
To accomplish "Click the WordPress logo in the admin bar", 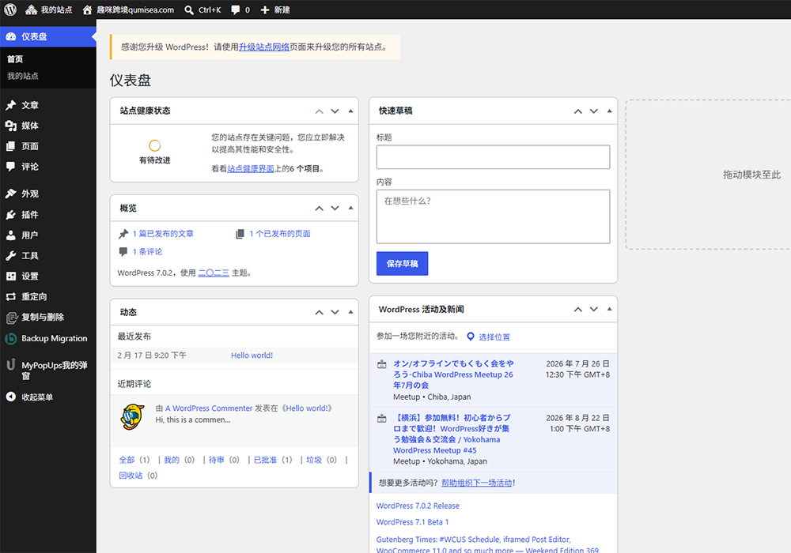I will click(x=10, y=9).
